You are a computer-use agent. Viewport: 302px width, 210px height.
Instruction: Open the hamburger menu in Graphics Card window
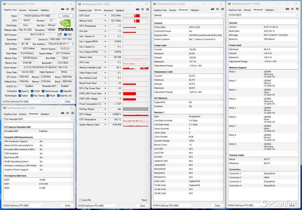(72, 9)
